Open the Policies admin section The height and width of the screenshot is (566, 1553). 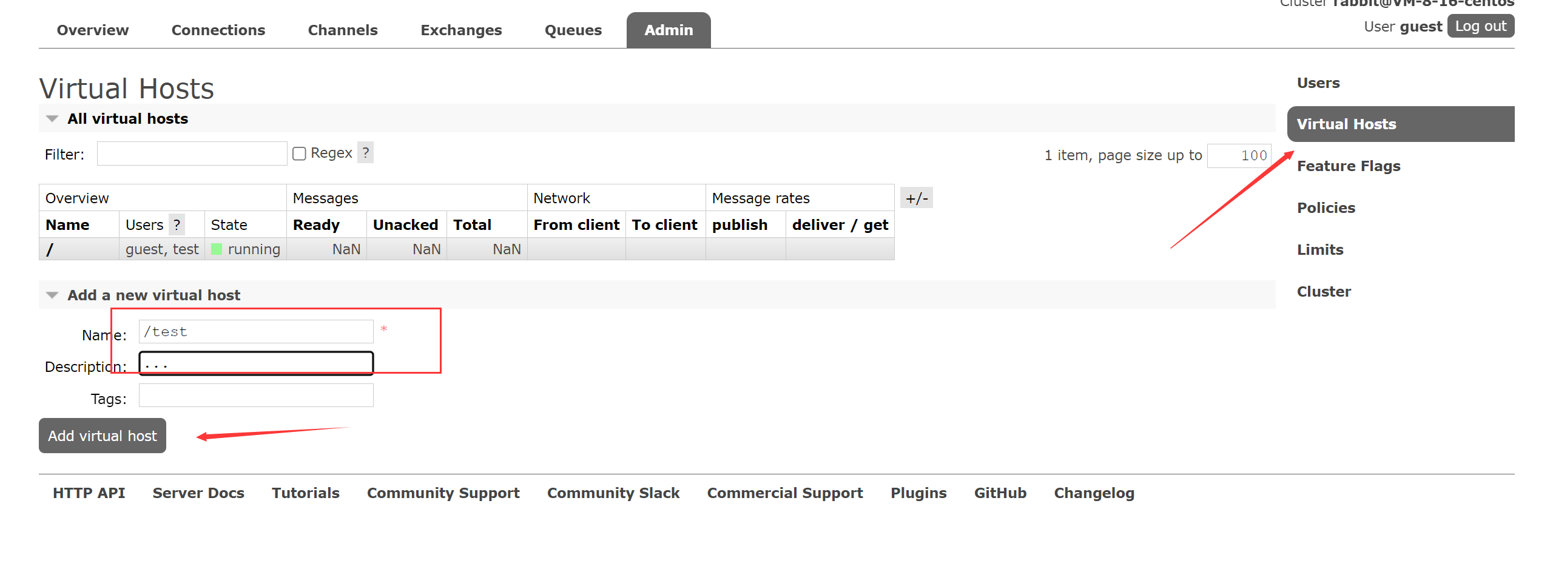(x=1326, y=208)
